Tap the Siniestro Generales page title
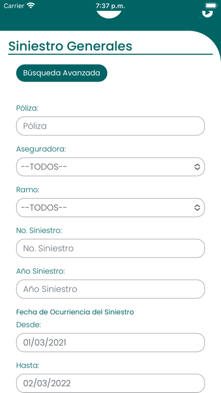The image size is (221, 393). pos(70,46)
